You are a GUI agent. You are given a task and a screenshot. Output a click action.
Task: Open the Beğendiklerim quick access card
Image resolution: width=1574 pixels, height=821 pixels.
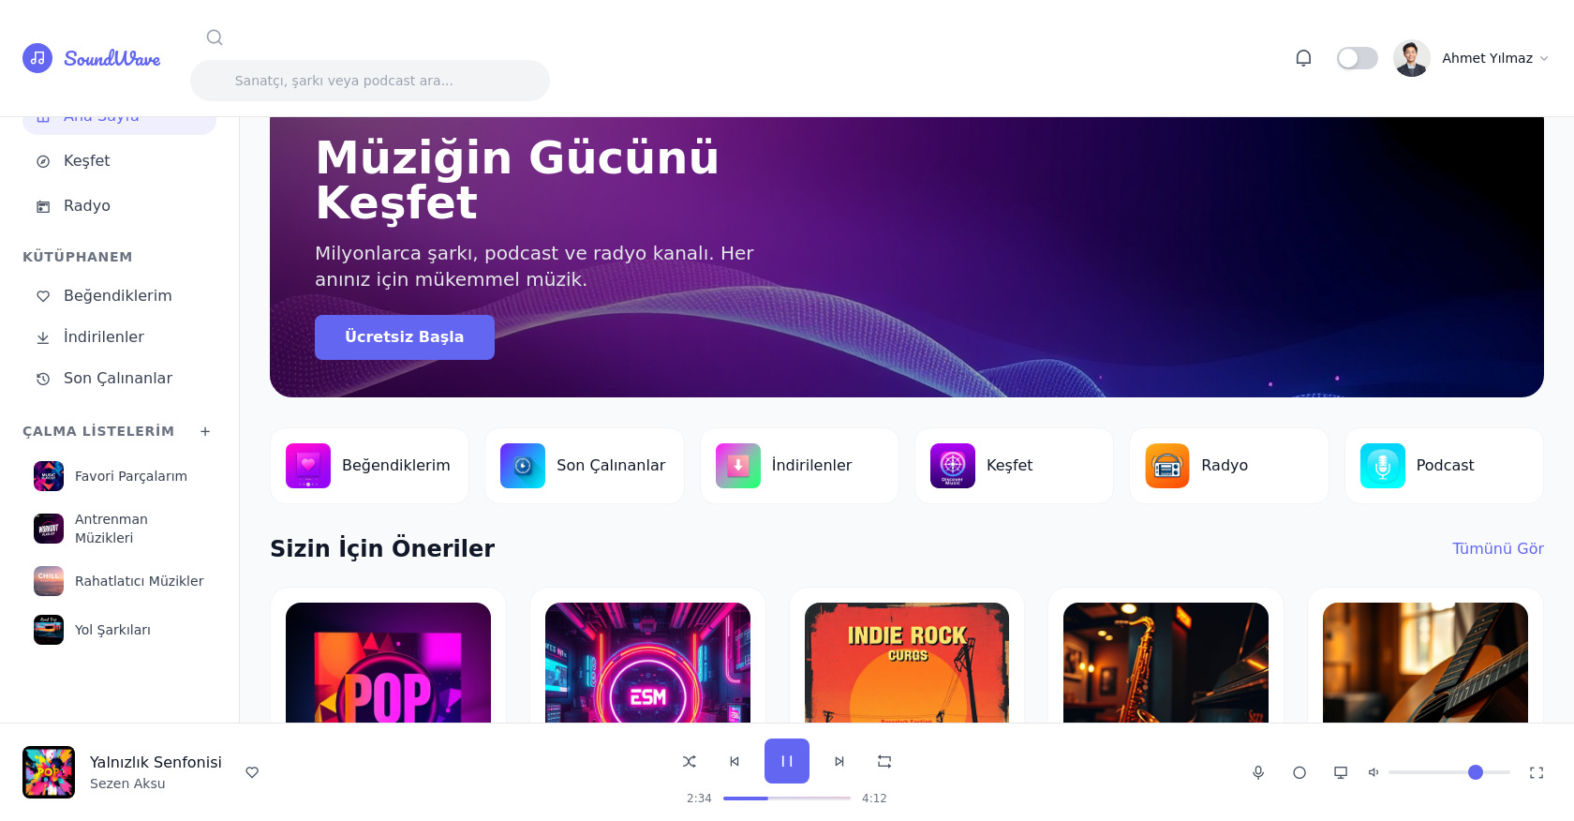click(369, 466)
